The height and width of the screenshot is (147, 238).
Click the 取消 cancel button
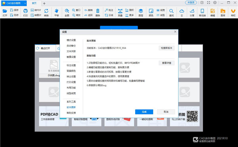(166, 112)
